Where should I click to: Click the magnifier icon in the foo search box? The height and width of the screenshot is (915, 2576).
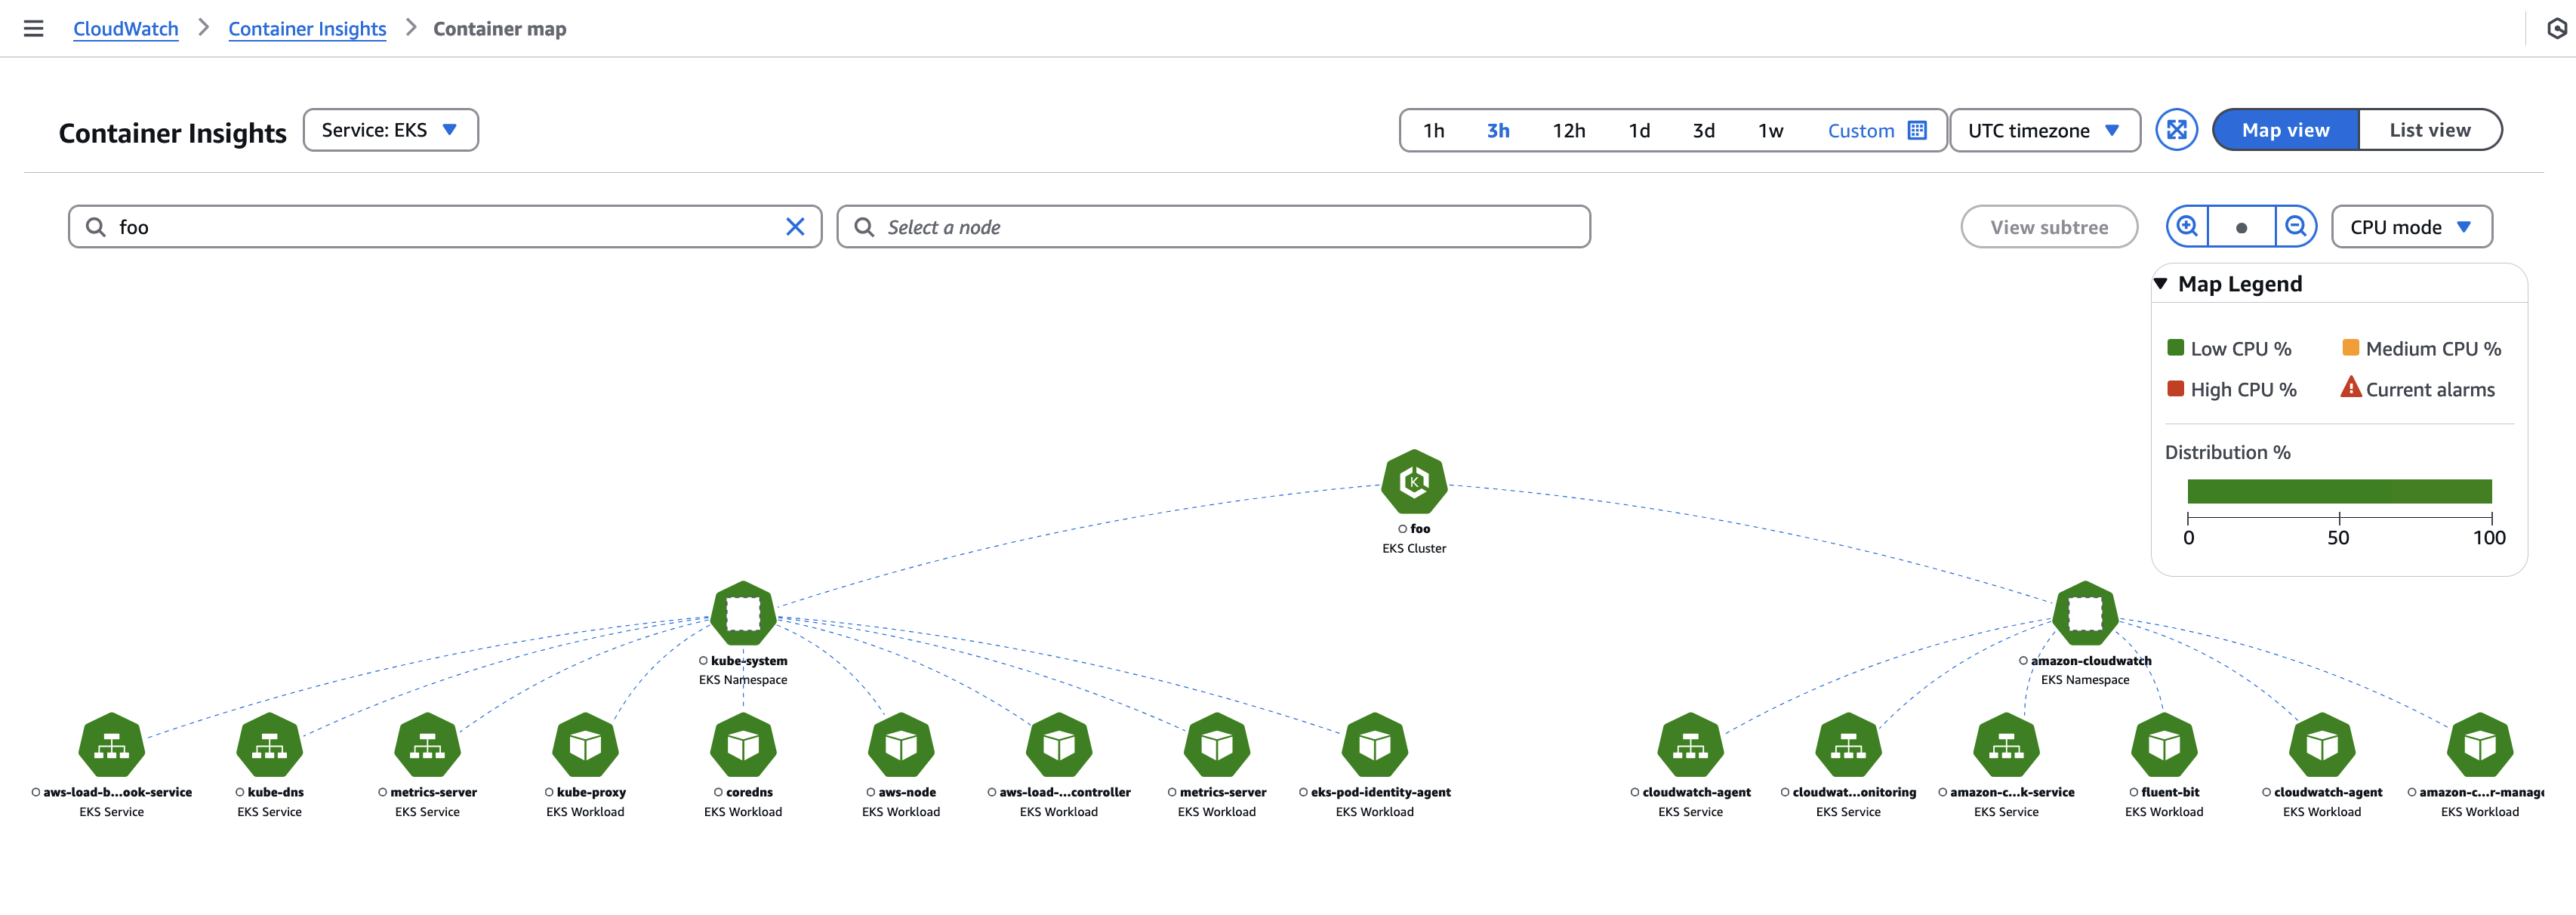[96, 227]
